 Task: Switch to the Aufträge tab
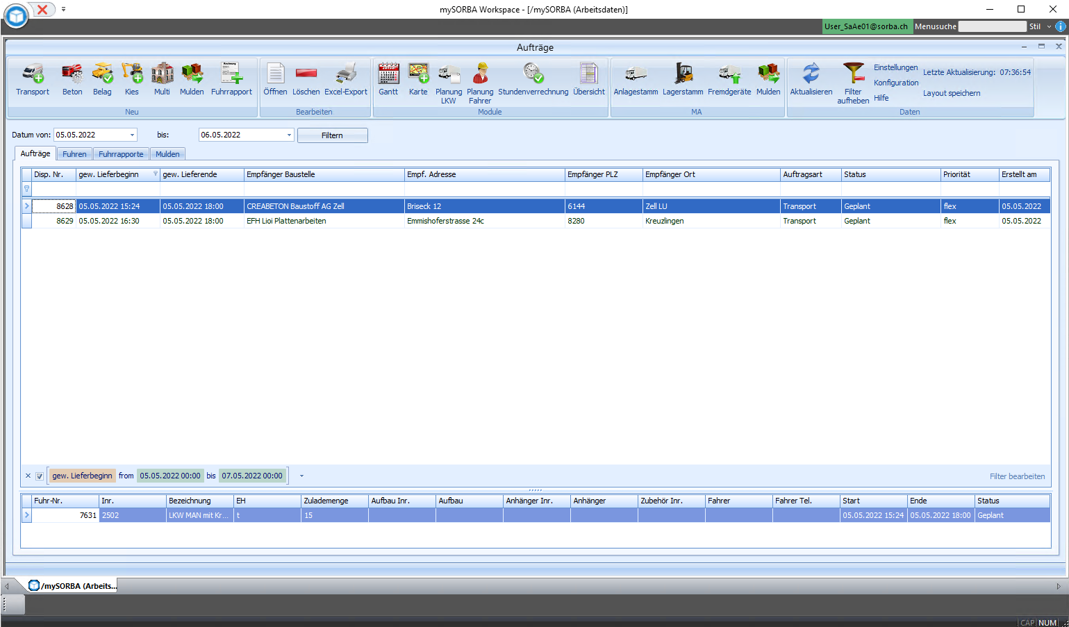(x=35, y=153)
